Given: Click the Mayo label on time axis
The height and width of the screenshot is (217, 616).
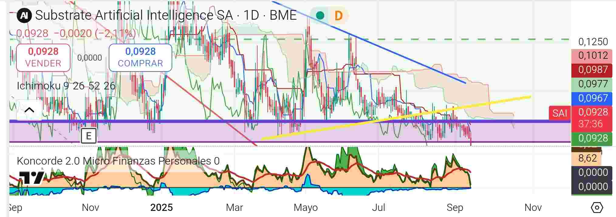Looking at the screenshot, I should (306, 208).
